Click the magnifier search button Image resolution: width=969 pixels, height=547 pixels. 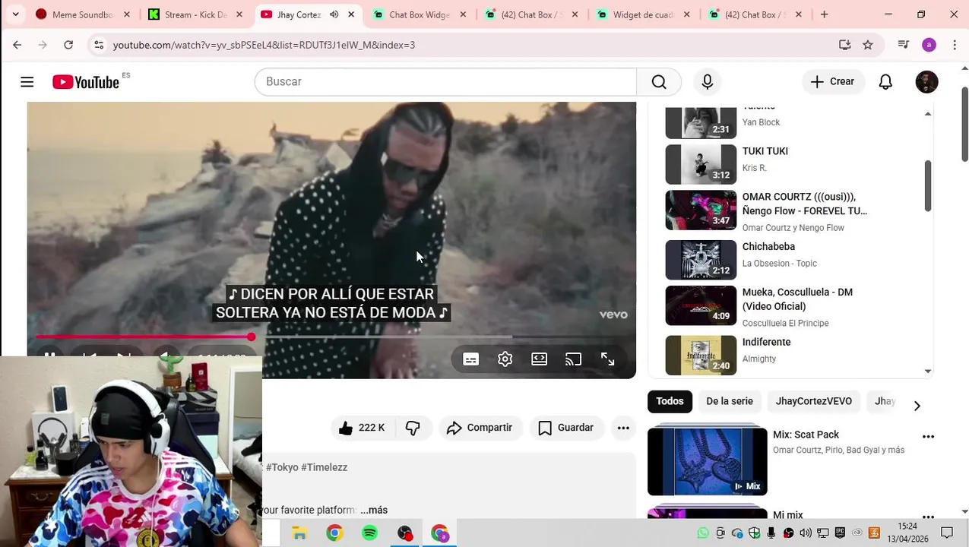tap(659, 82)
